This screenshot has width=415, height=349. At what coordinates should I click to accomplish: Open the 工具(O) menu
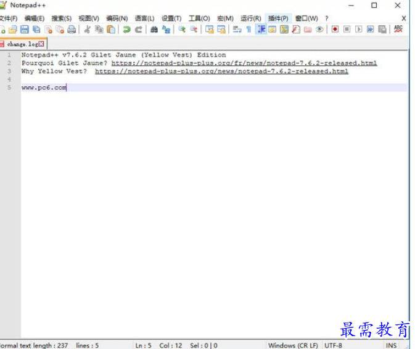pyautogui.click(x=199, y=18)
